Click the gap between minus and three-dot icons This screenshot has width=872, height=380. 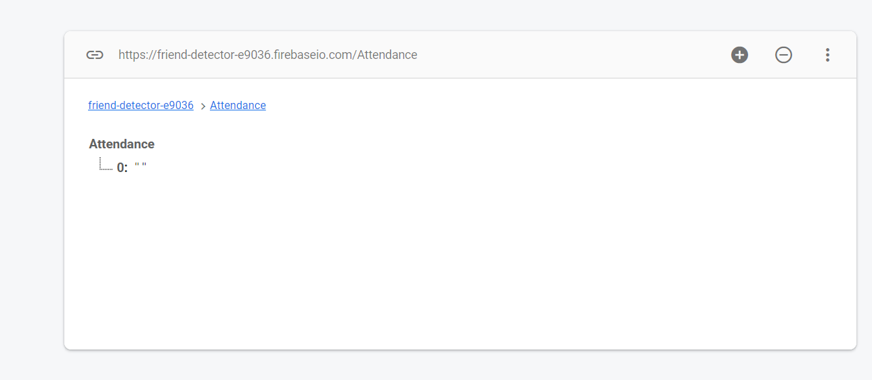pyautogui.click(x=806, y=55)
